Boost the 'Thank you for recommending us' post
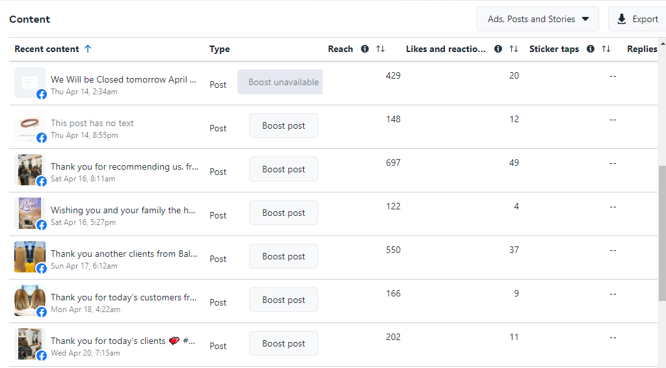Image resolution: width=666 pixels, height=368 pixels. click(284, 169)
